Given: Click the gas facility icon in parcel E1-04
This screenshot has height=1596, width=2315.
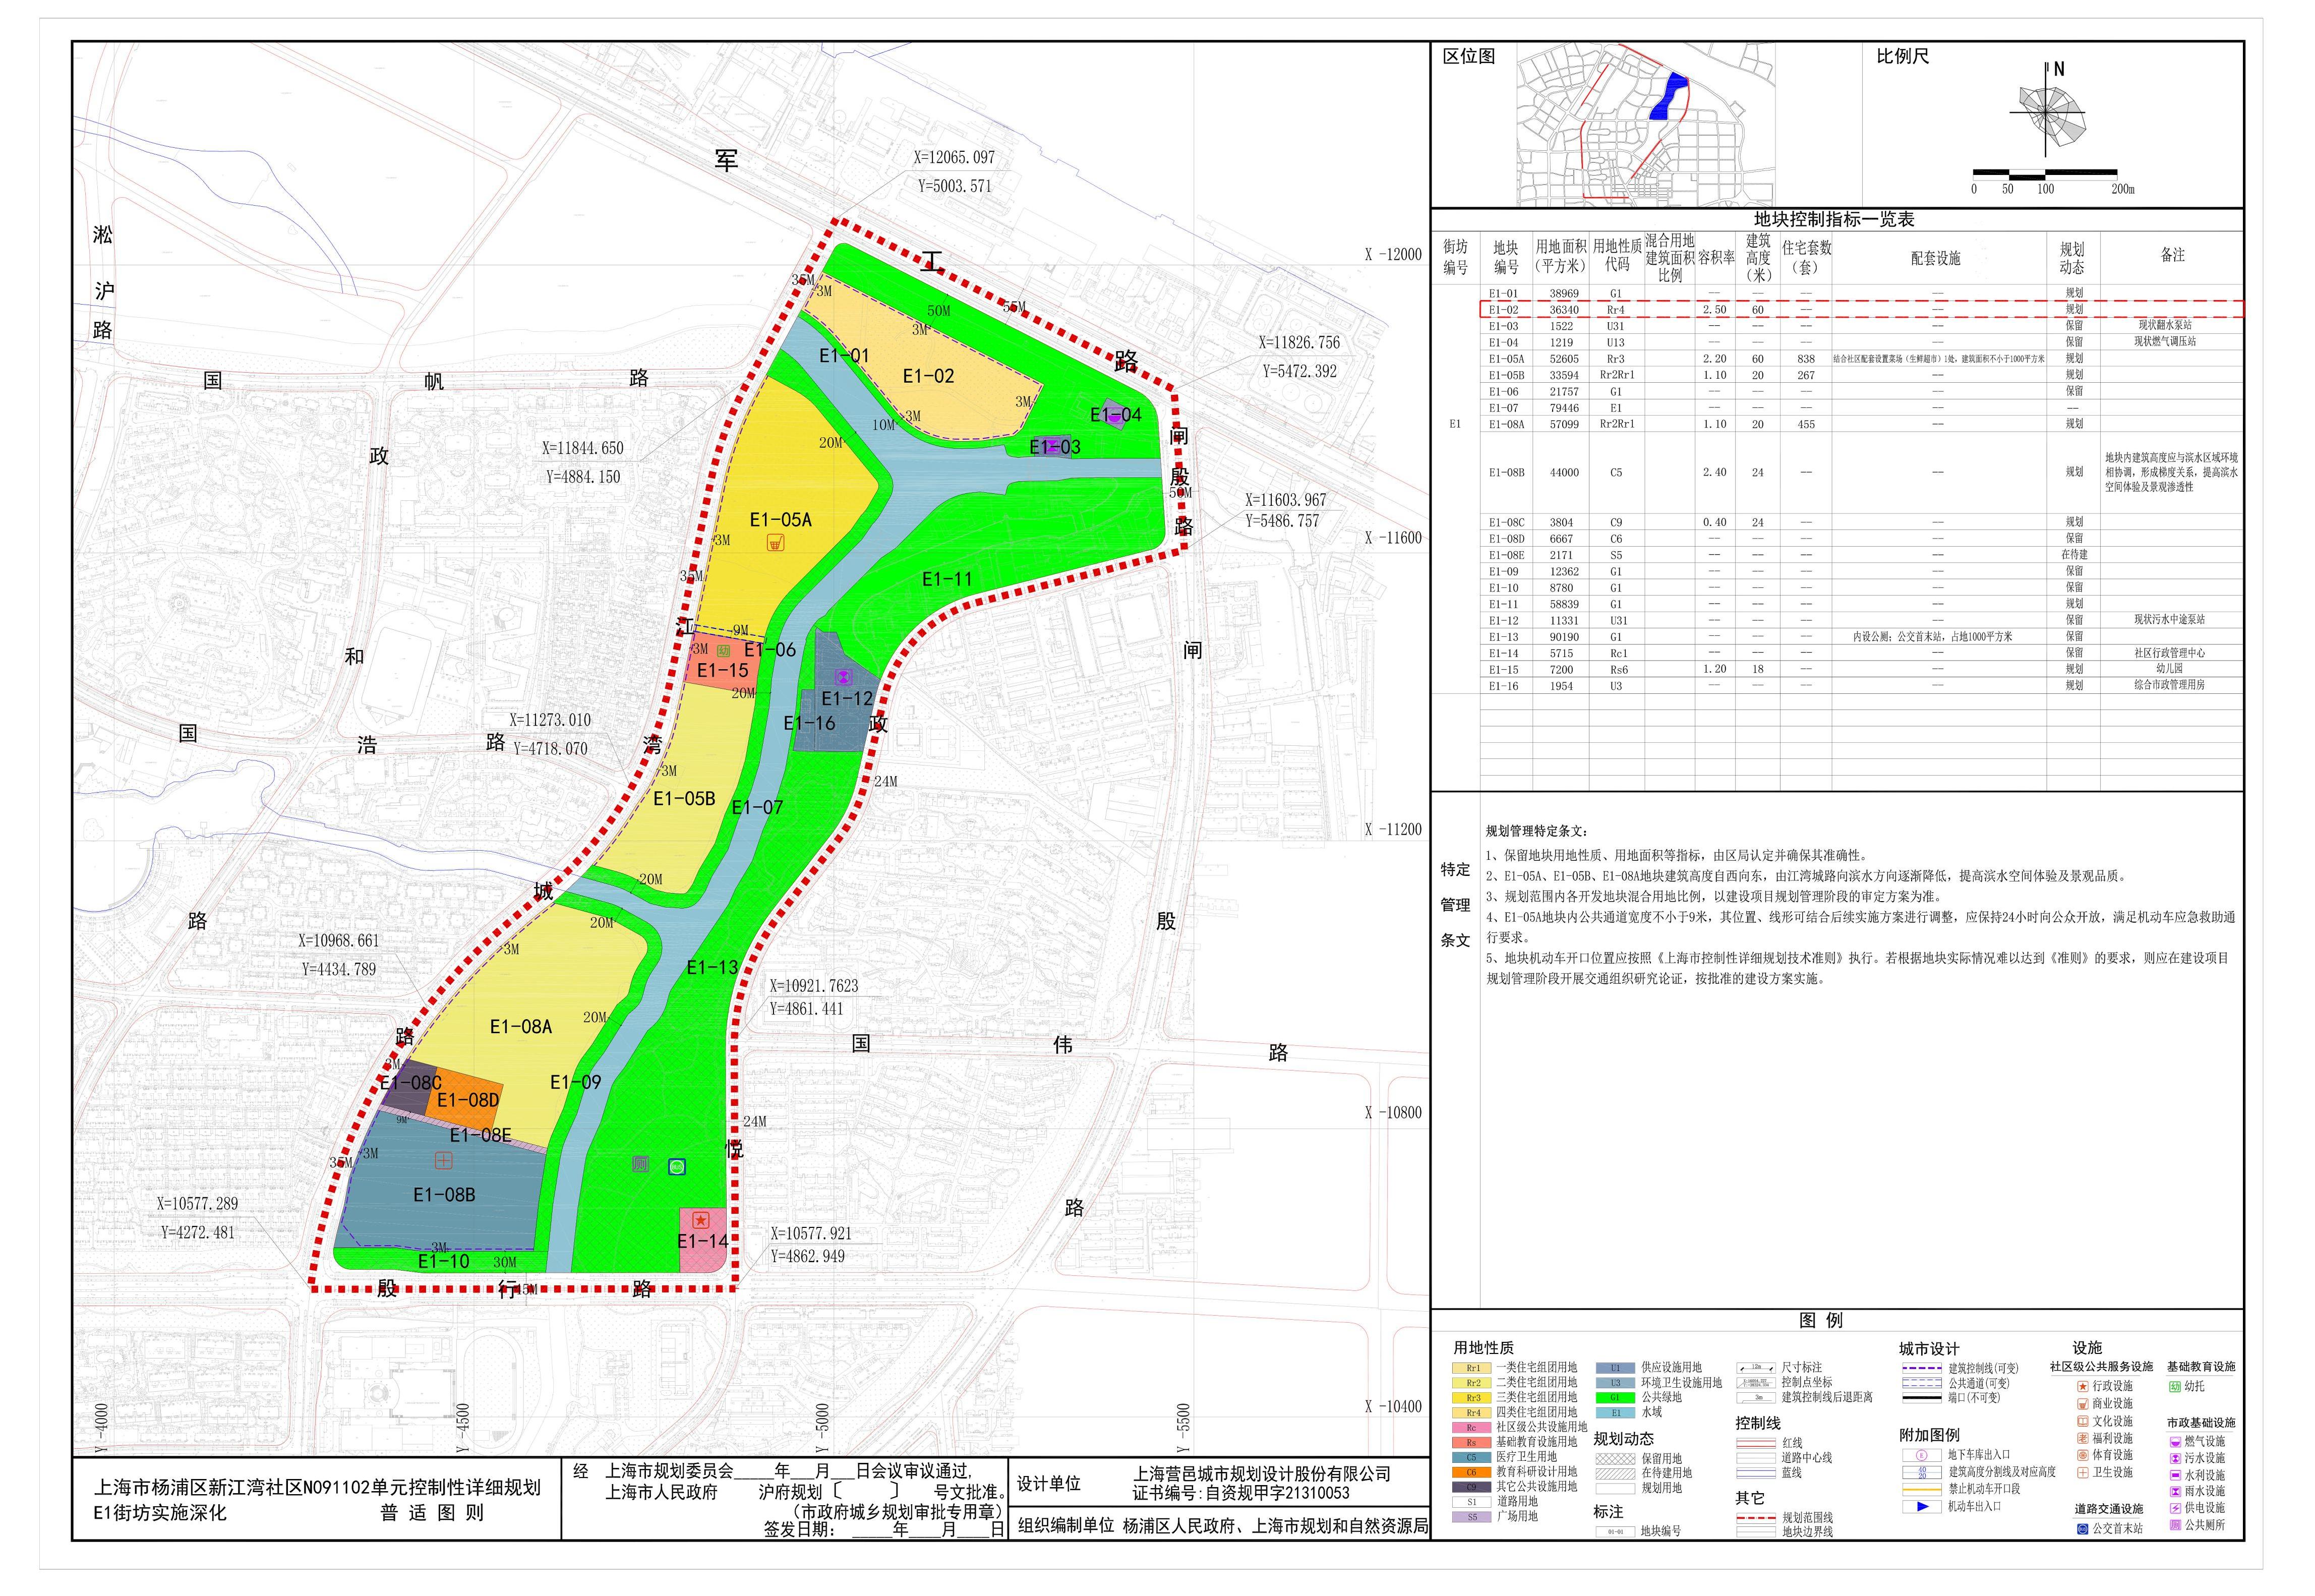Looking at the screenshot, I should tap(1116, 417).
